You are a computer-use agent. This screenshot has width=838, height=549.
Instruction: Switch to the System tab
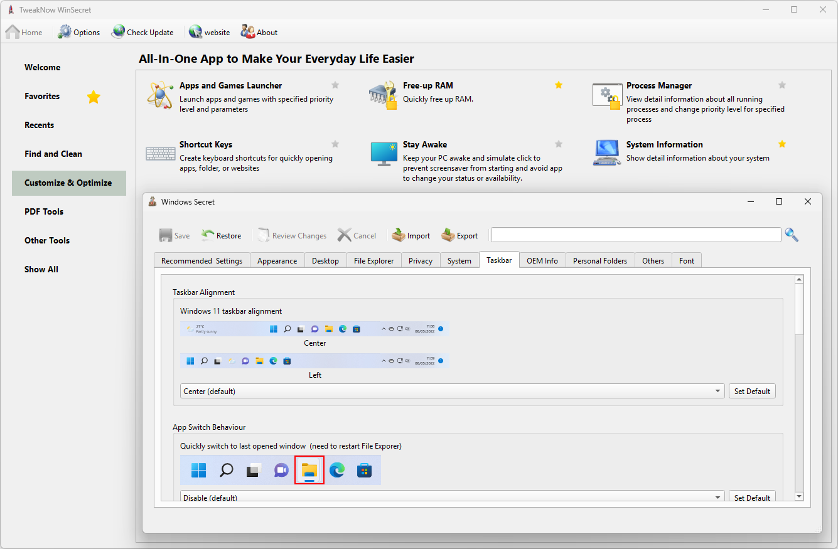[x=459, y=260]
